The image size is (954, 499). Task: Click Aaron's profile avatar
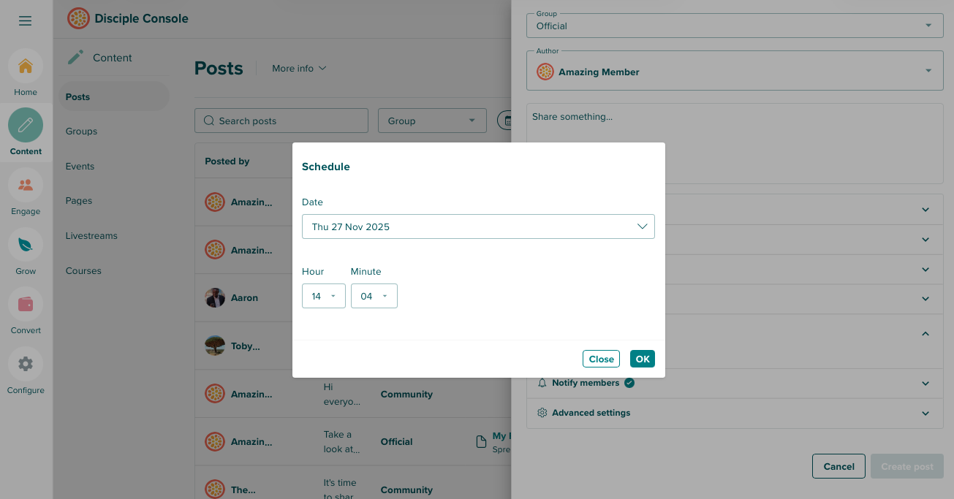click(215, 298)
